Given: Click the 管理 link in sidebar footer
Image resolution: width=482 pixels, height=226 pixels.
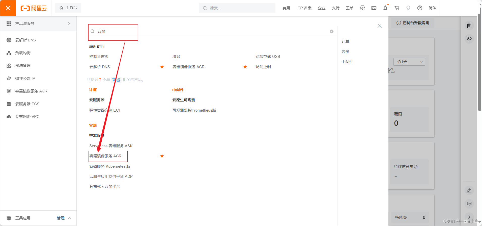Looking at the screenshot, I should [x=61, y=218].
